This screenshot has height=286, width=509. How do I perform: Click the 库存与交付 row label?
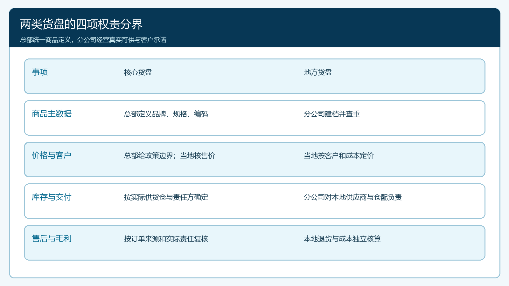click(52, 197)
